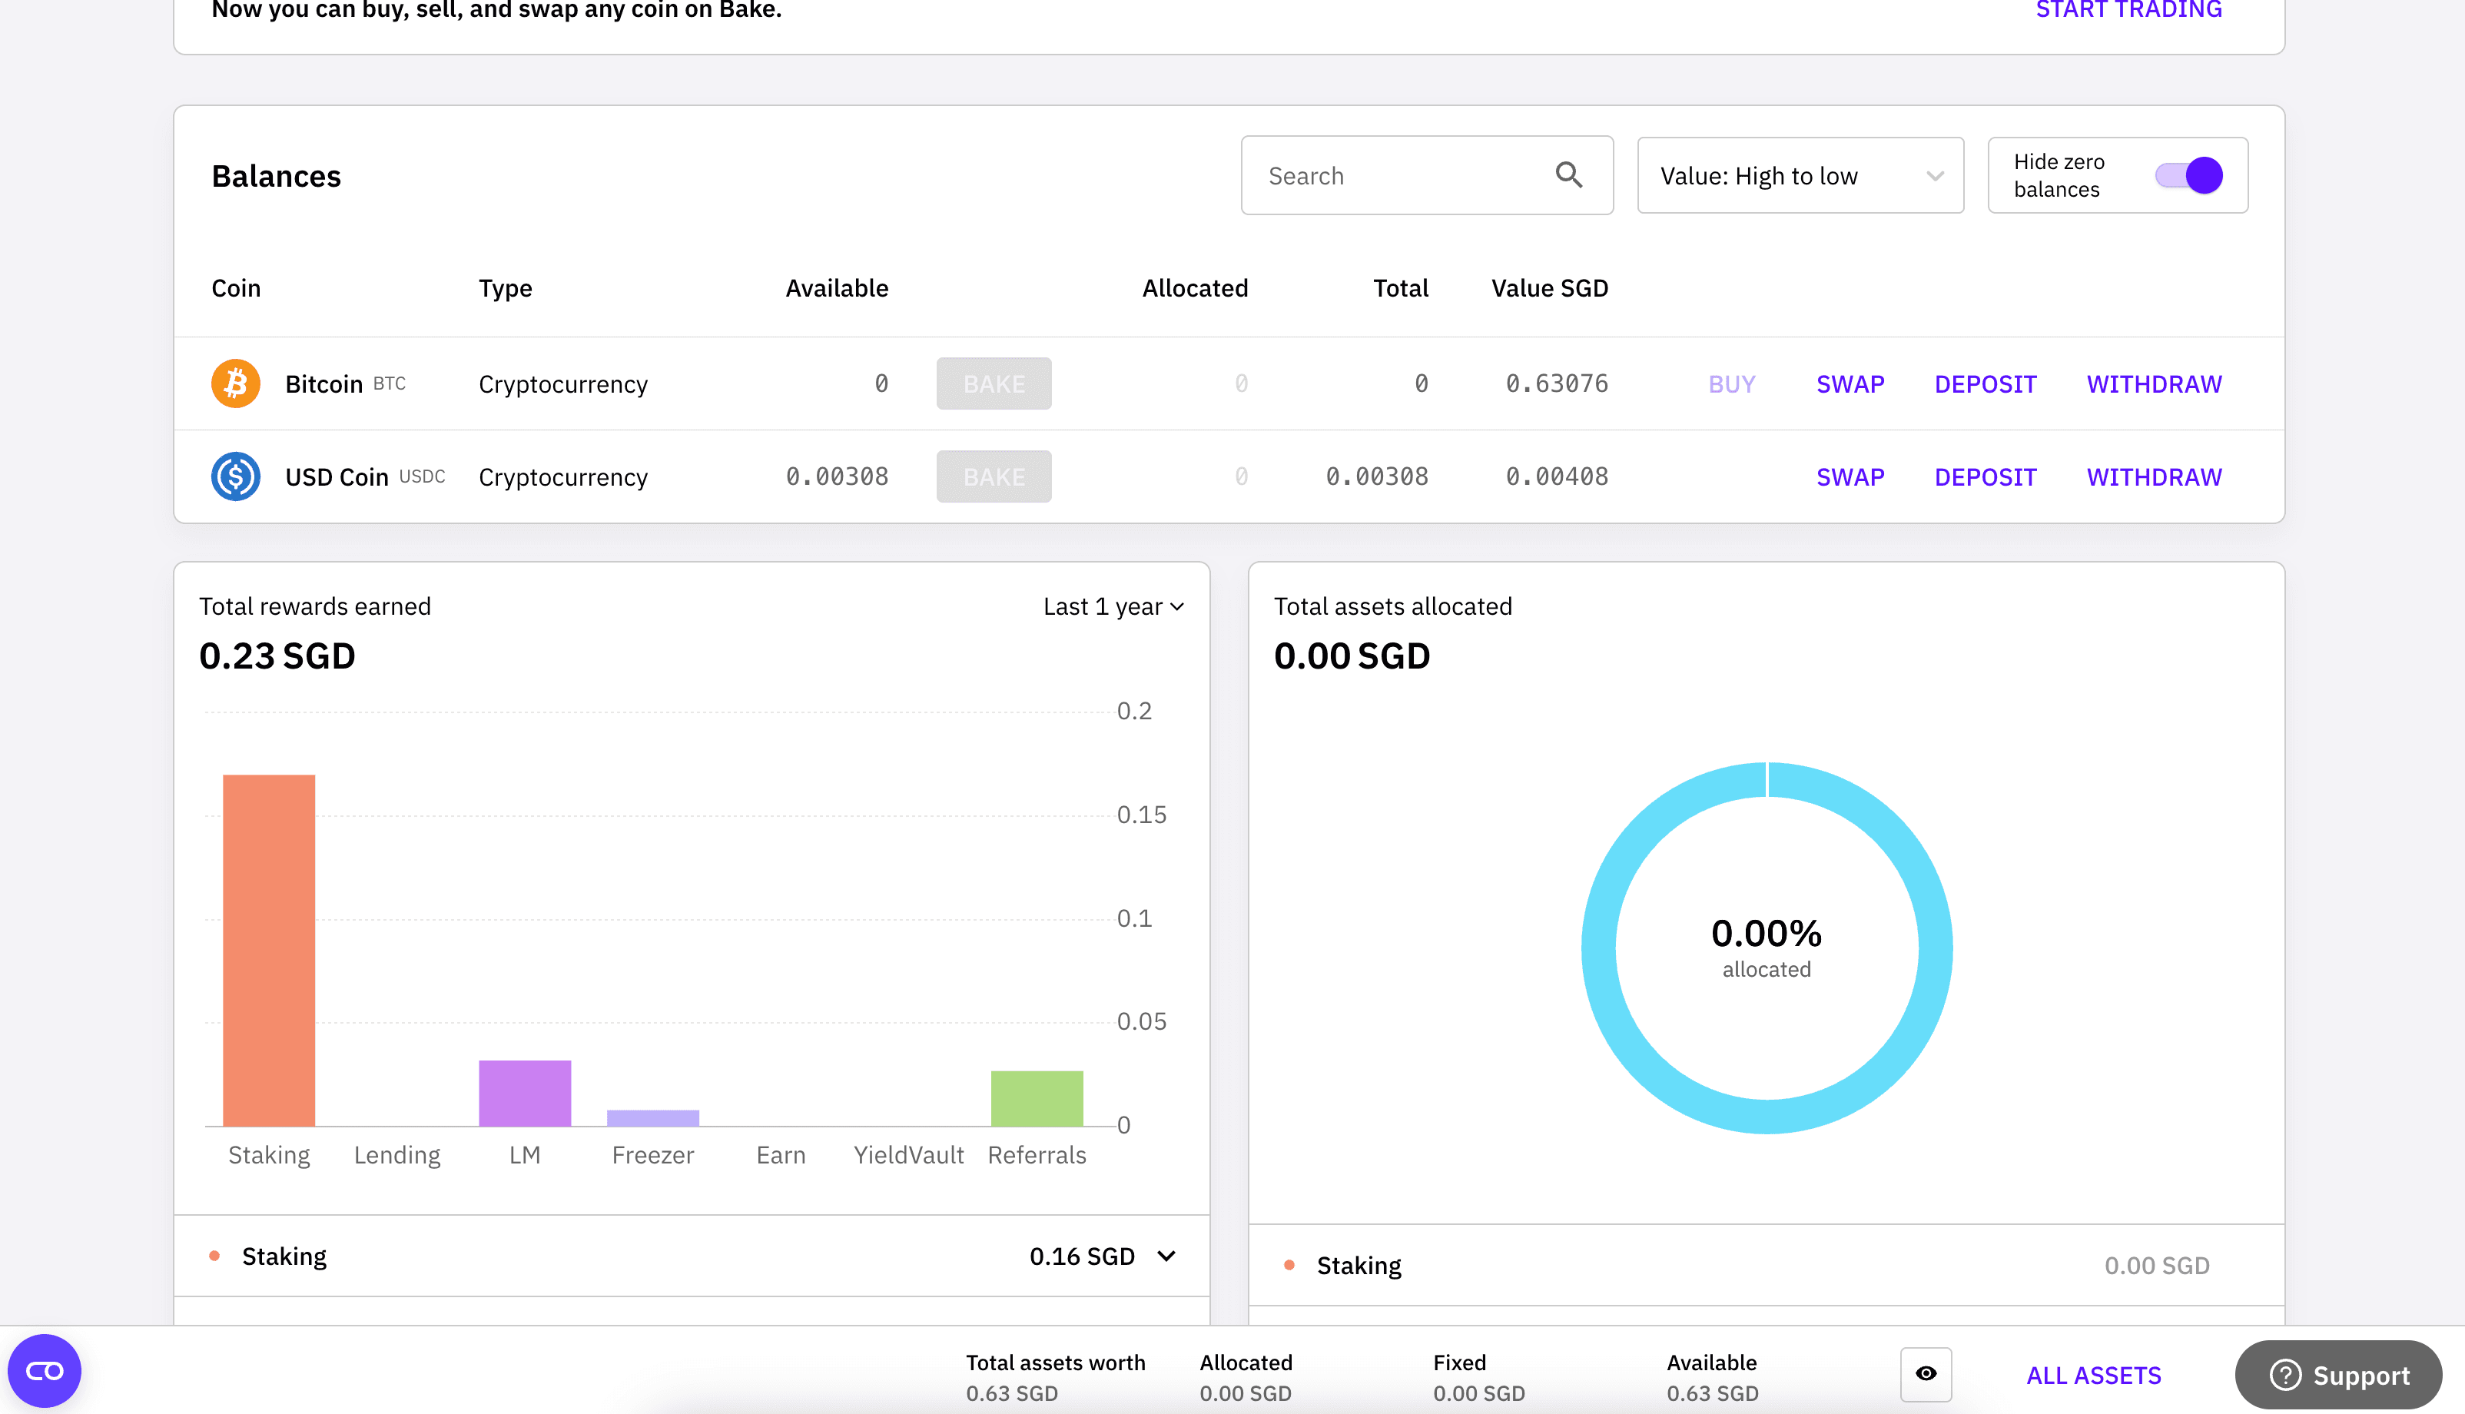Toggle asset value visibility eye button
The image size is (2465, 1414).
(1926, 1373)
